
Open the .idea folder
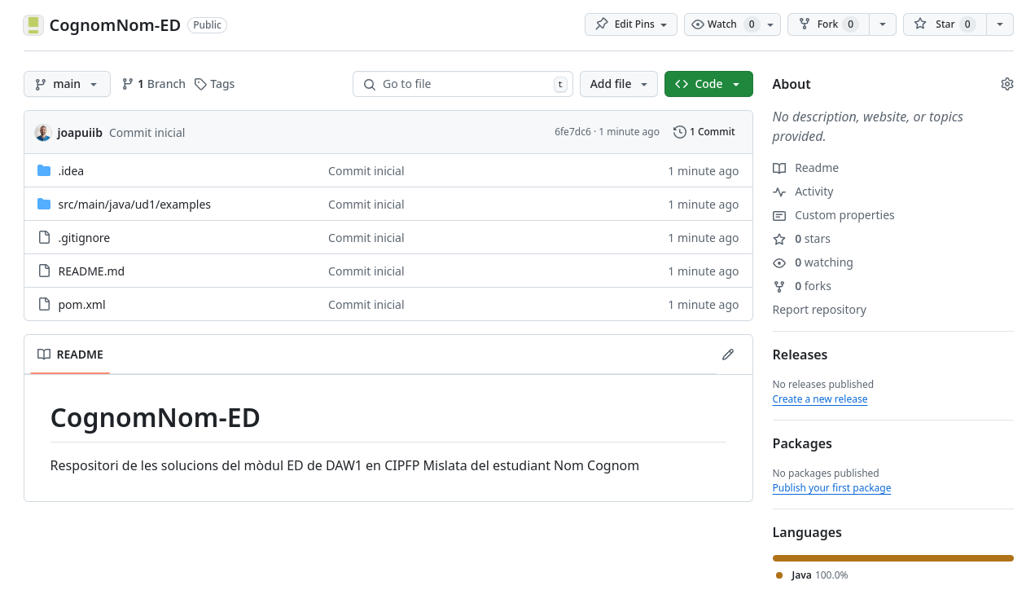click(x=71, y=171)
